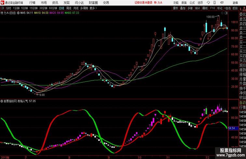Open the 市场 menu
Image resolution: width=246 pixels, height=159 pixels.
[44, 3]
